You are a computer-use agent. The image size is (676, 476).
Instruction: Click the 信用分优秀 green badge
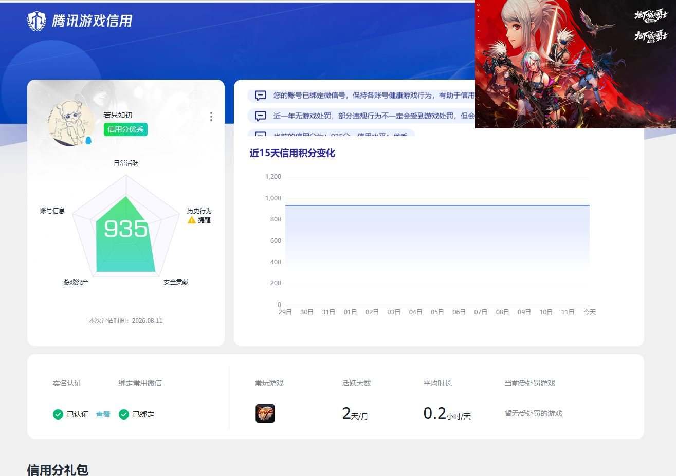coord(125,129)
